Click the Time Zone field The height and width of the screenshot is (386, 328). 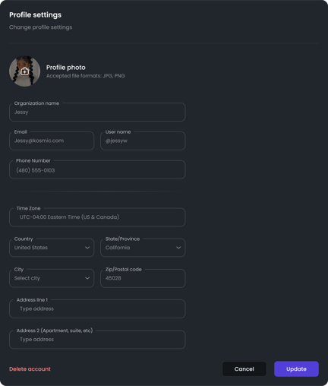pyautogui.click(x=97, y=217)
